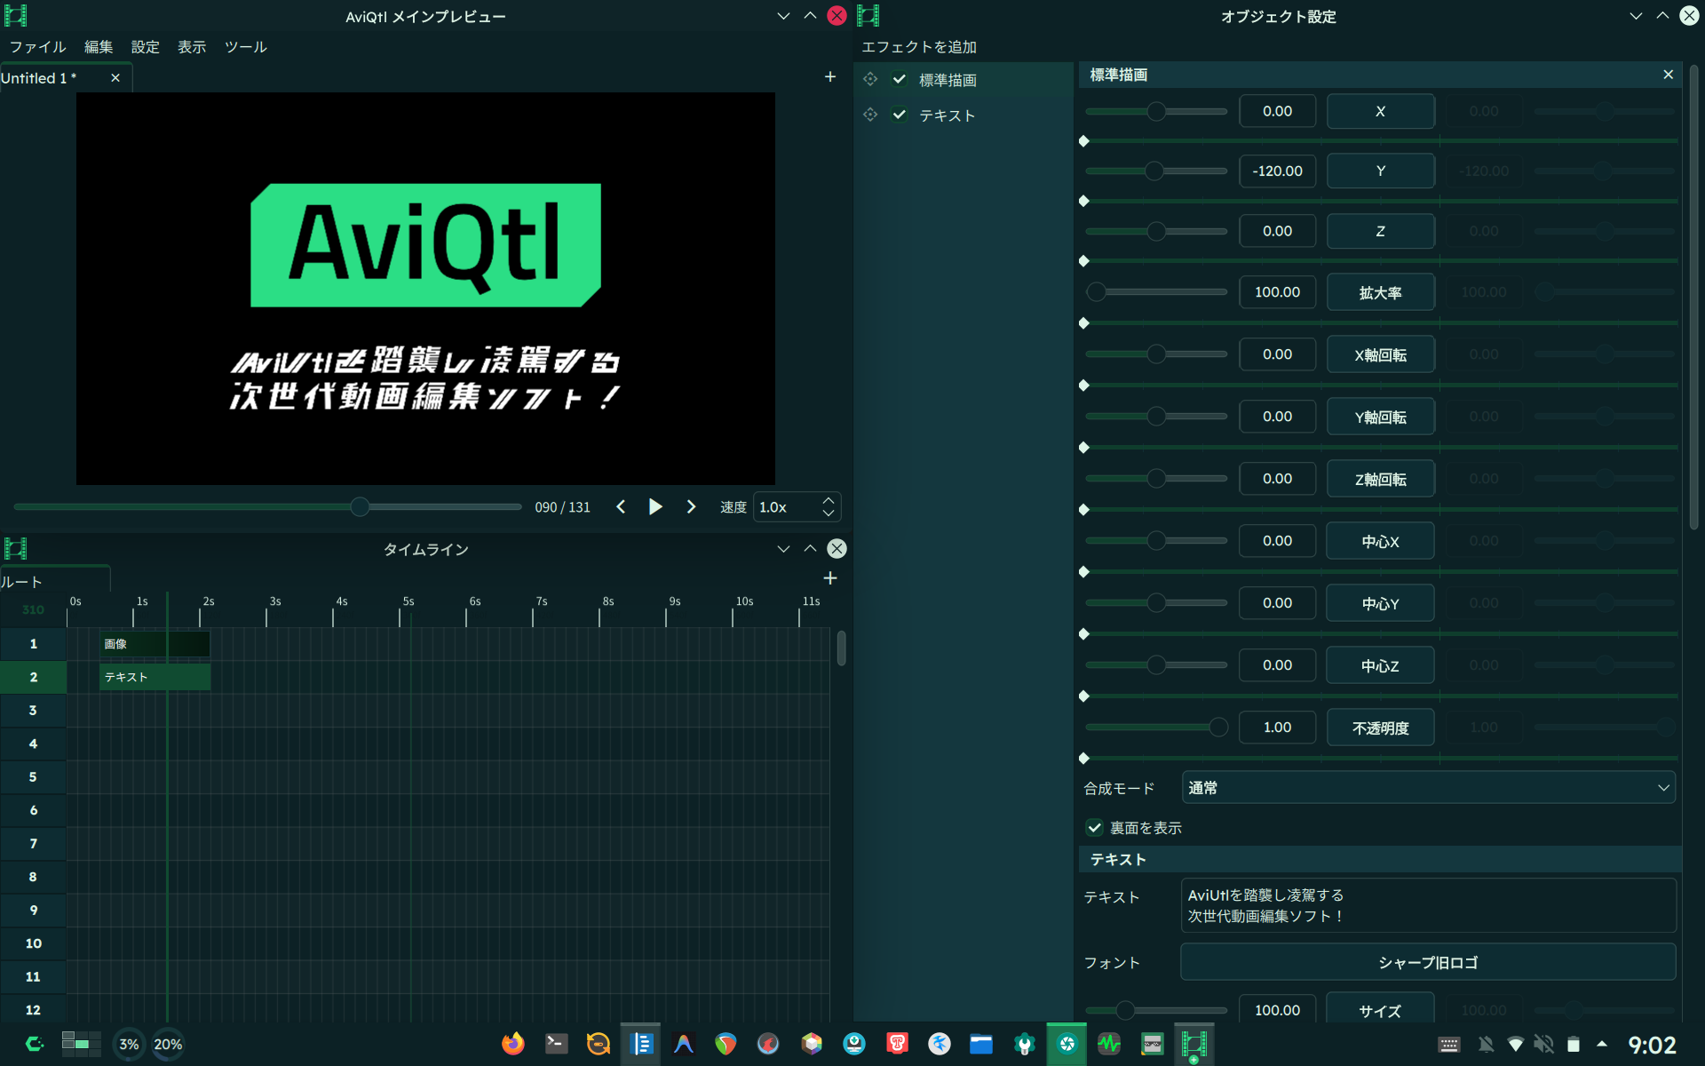Open AviQtl app icon in taskbar
1705x1066 pixels.
pyautogui.click(x=1194, y=1044)
